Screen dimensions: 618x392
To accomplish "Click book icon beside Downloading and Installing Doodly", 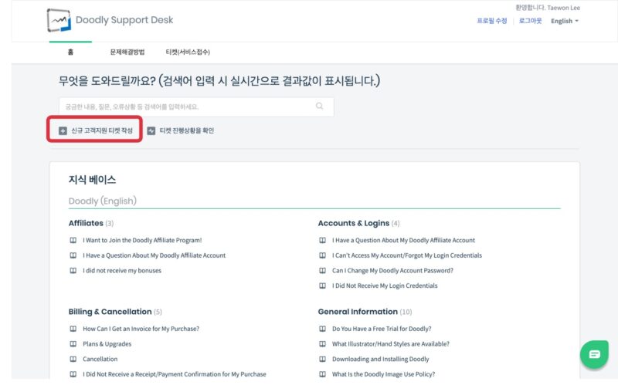I will tap(322, 359).
